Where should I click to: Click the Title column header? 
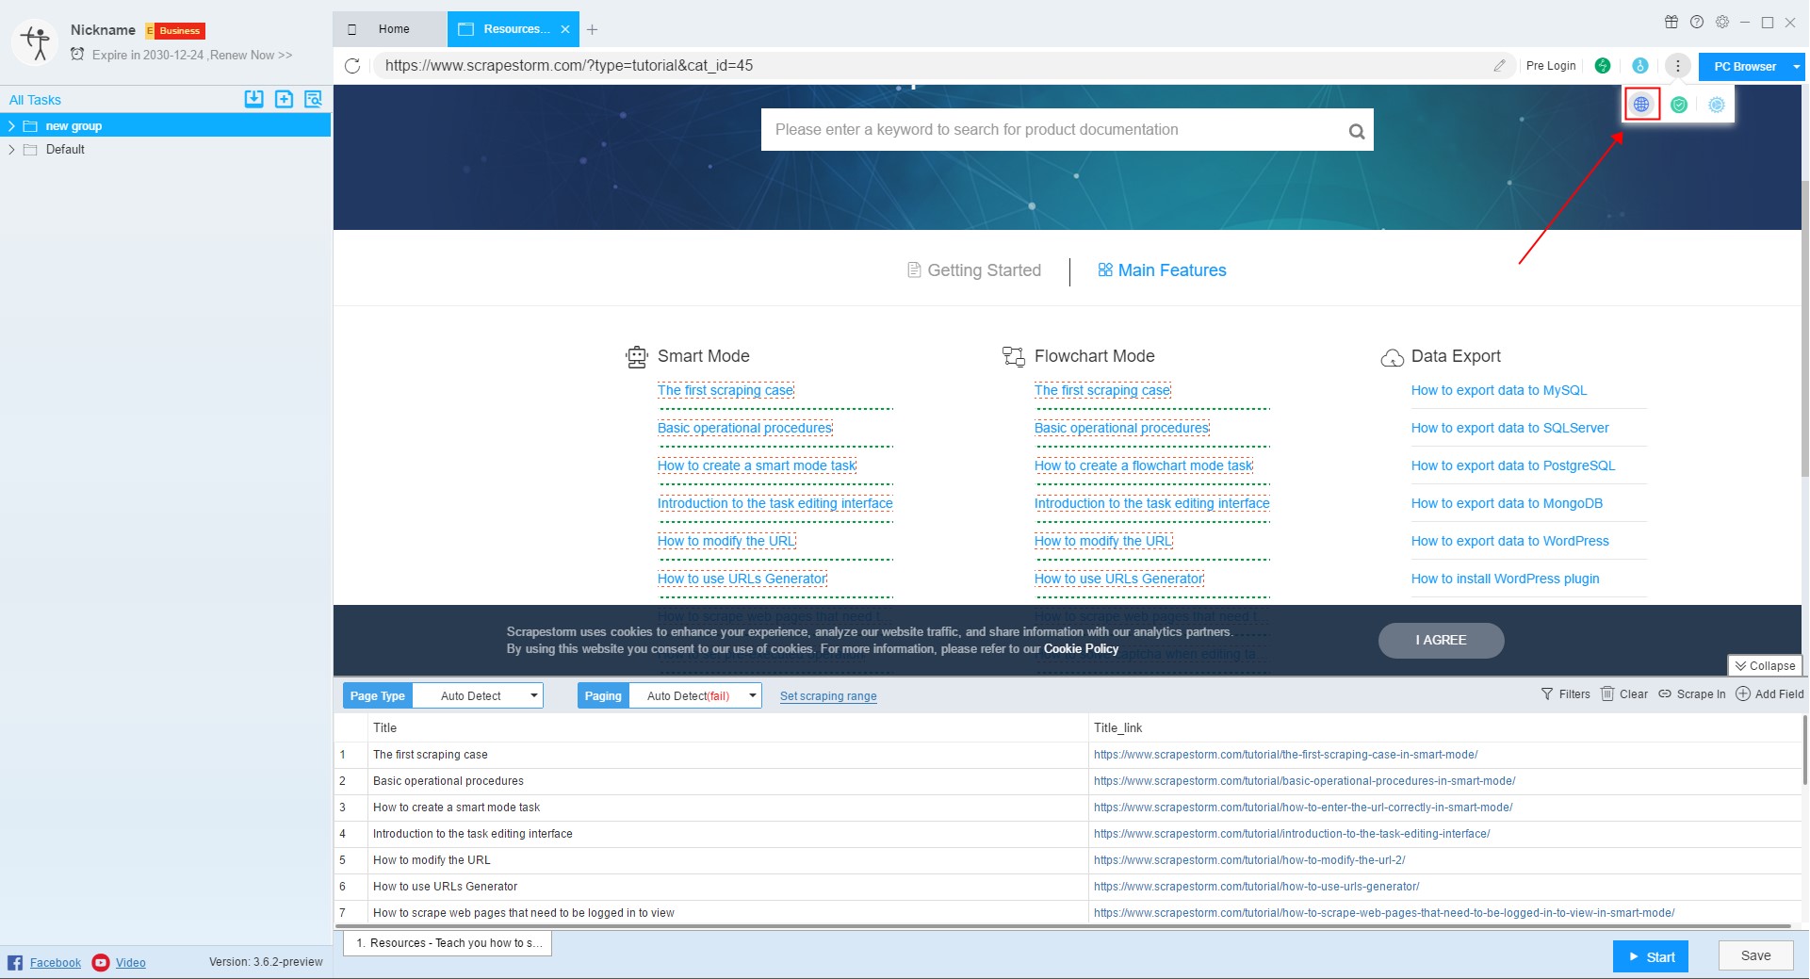tap(726, 727)
